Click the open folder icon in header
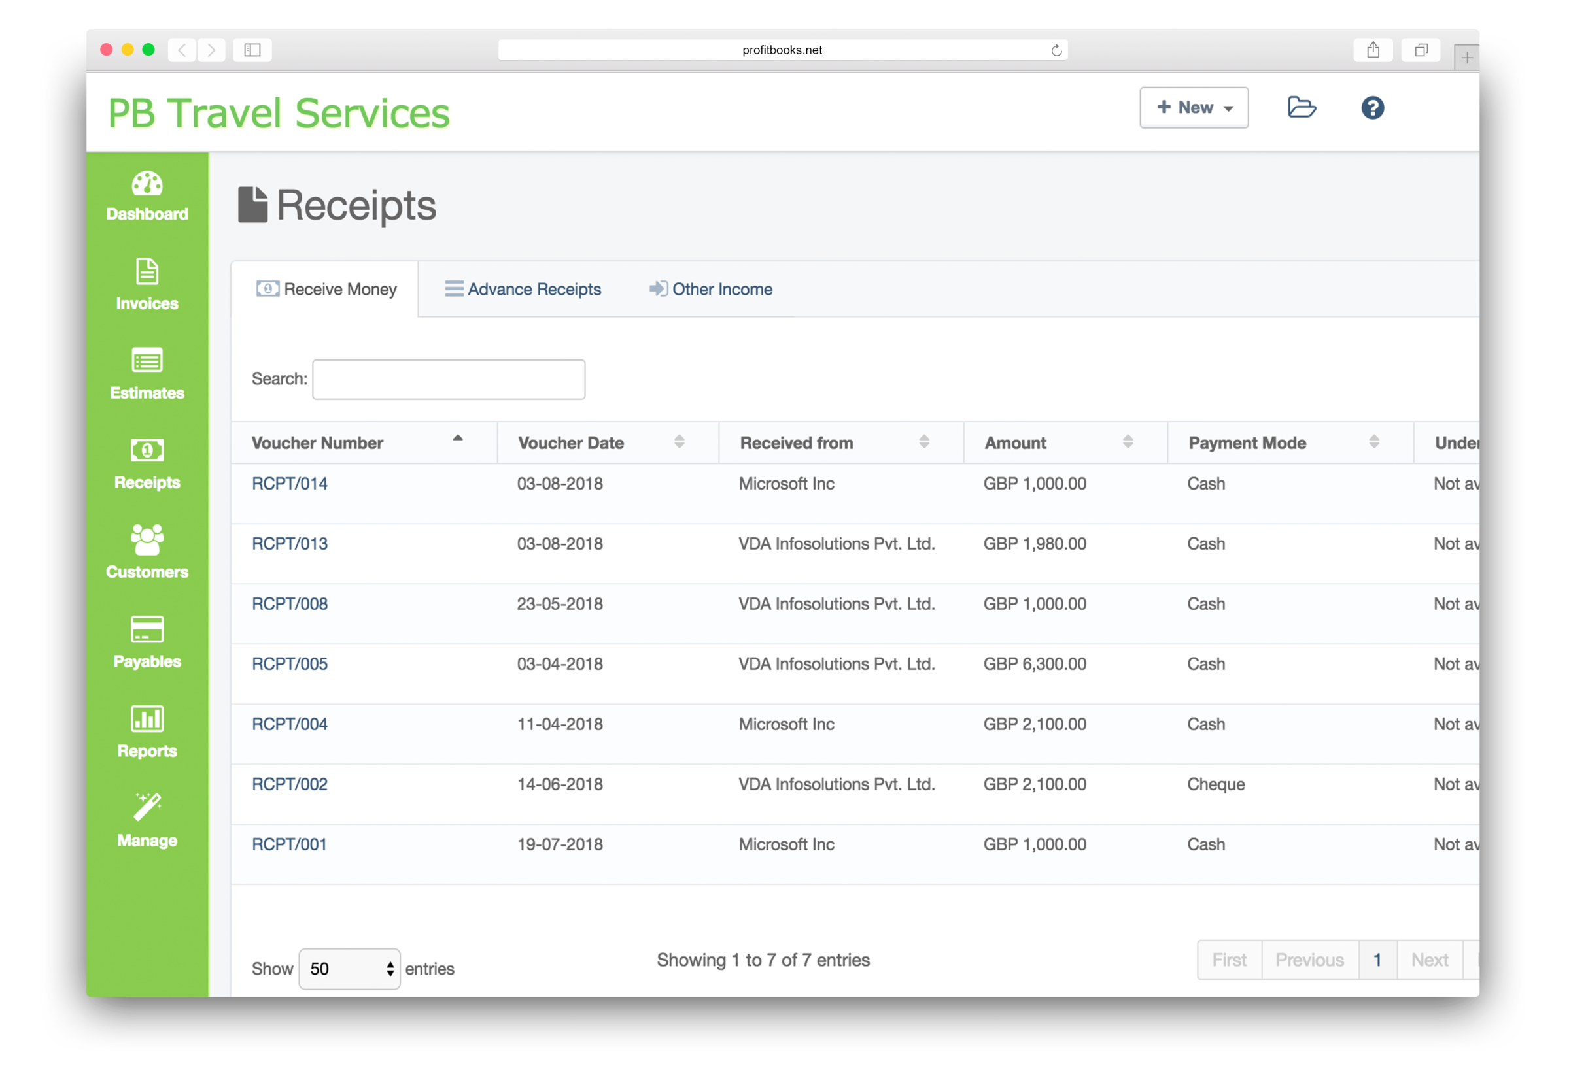The image size is (1569, 1068). pyautogui.click(x=1301, y=108)
